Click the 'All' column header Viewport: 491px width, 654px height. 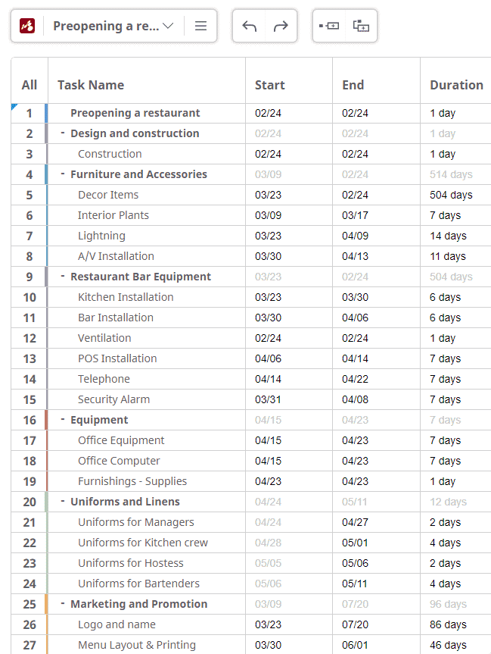30,85
